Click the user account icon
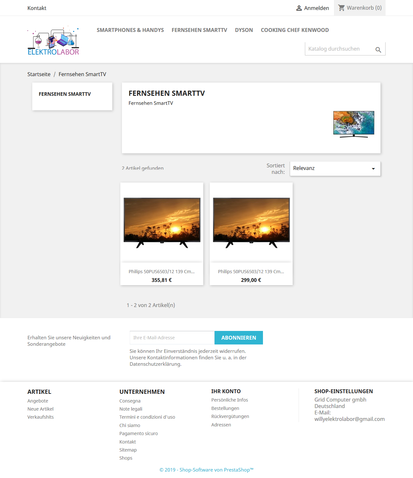Screen dimensions: 413x478 click(299, 8)
